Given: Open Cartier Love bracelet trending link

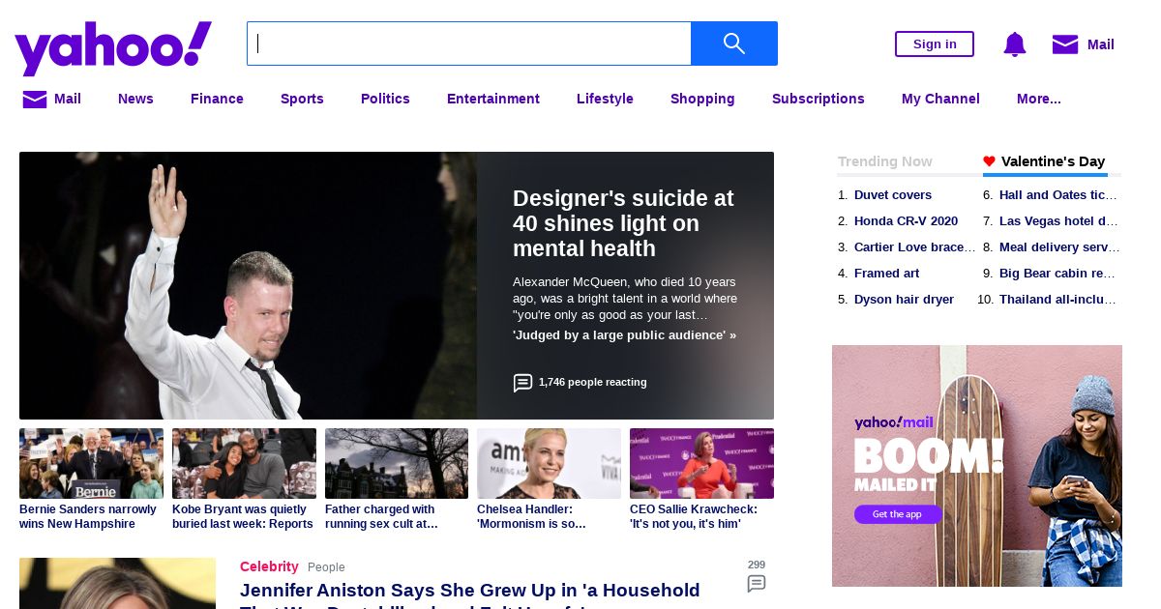Looking at the screenshot, I should tap(915, 247).
